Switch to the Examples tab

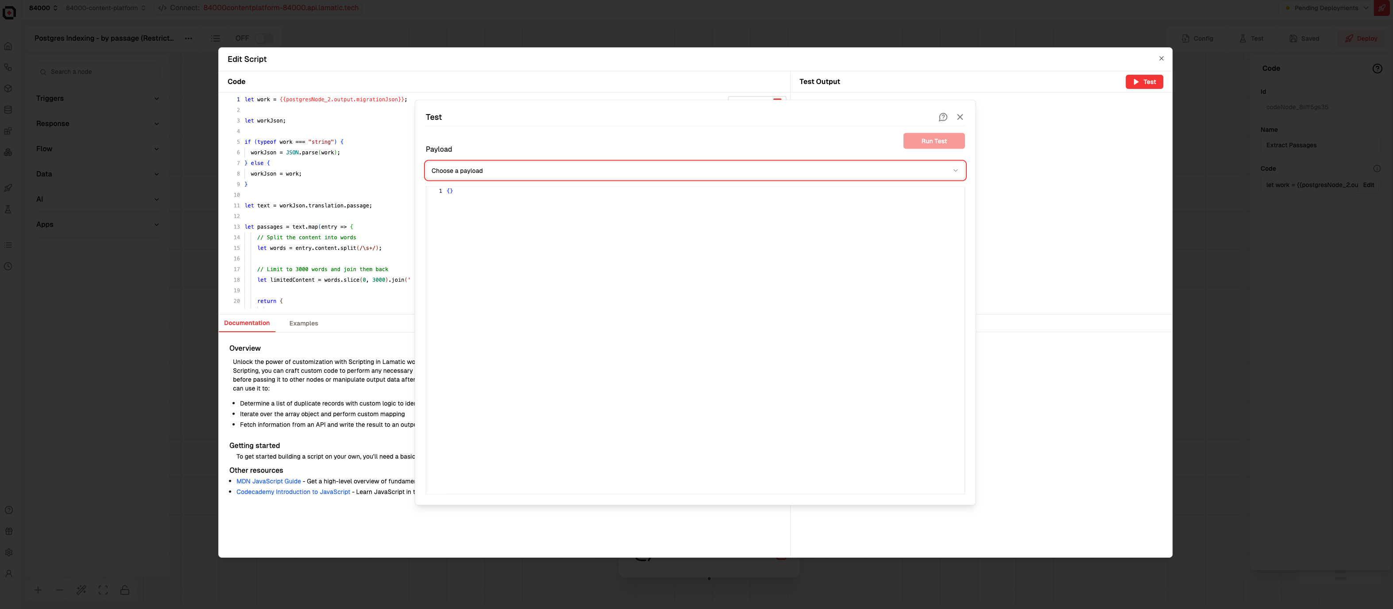click(303, 323)
